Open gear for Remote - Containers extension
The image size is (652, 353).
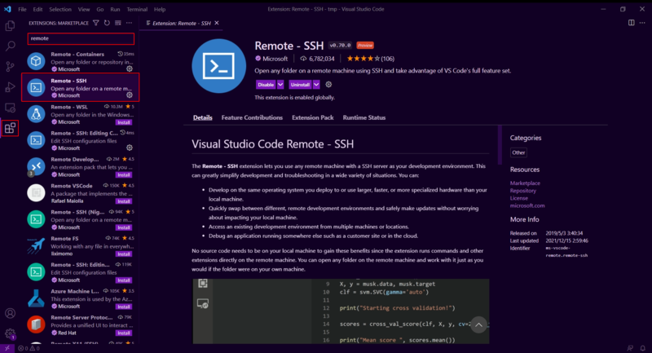[x=130, y=69]
